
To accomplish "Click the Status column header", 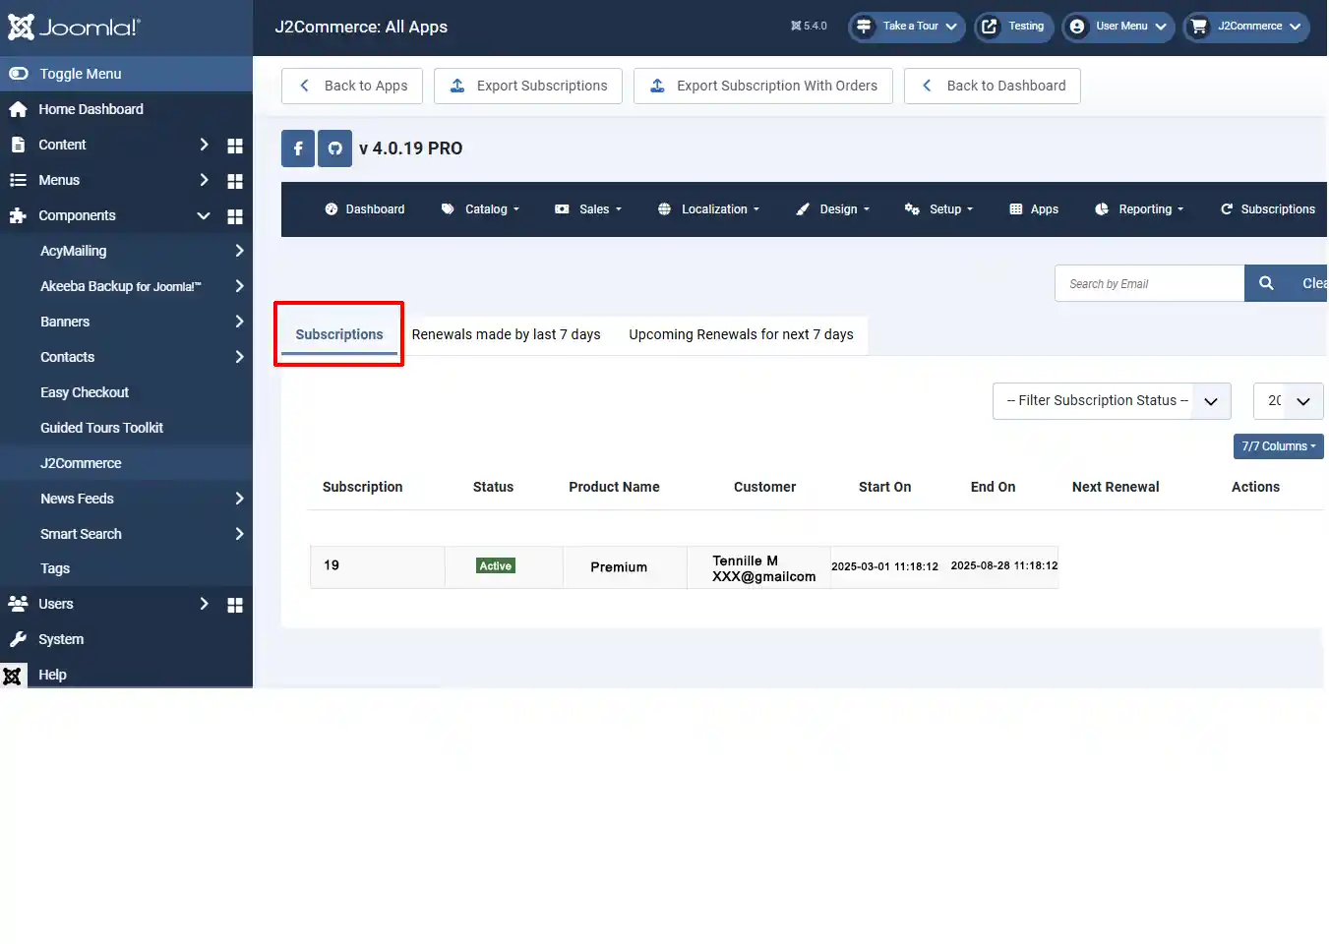I will point(493,487).
